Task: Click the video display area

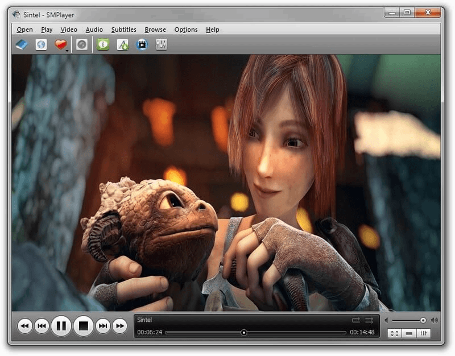Action: [x=226, y=183]
